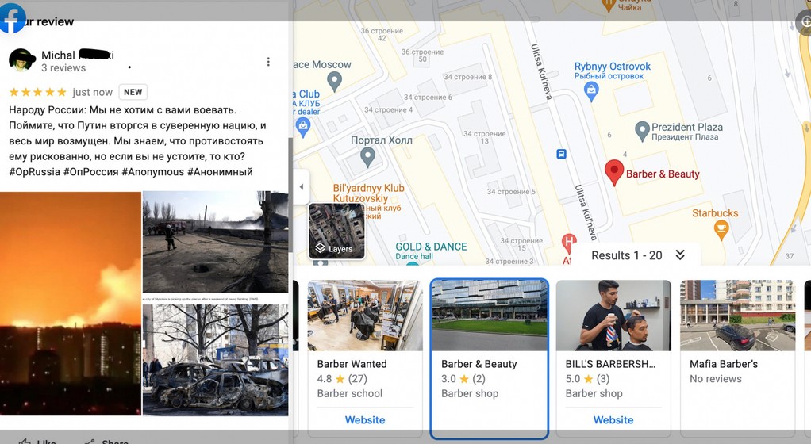Click the red Barber & Beauty map pin

click(x=614, y=172)
